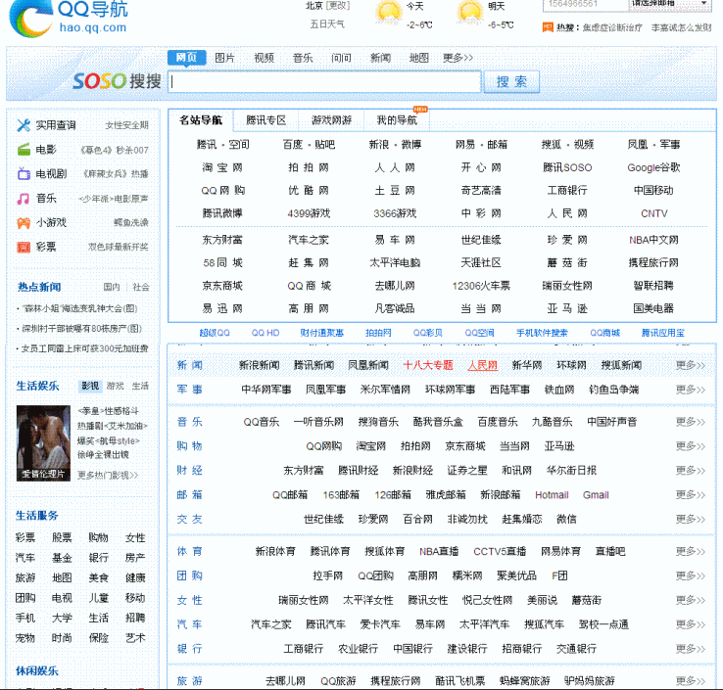Viewport: 723px width, 690px height.
Task: Open 拉手网 in the 团购 row
Action: click(327, 575)
